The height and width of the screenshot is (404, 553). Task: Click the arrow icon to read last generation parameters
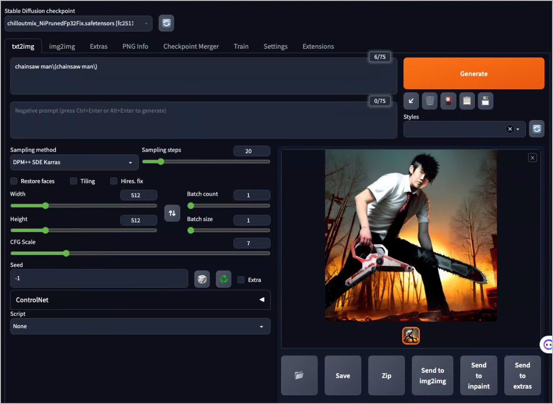[411, 101]
